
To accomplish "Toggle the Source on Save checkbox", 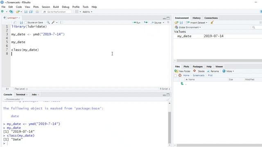I will [x=25, y=22].
